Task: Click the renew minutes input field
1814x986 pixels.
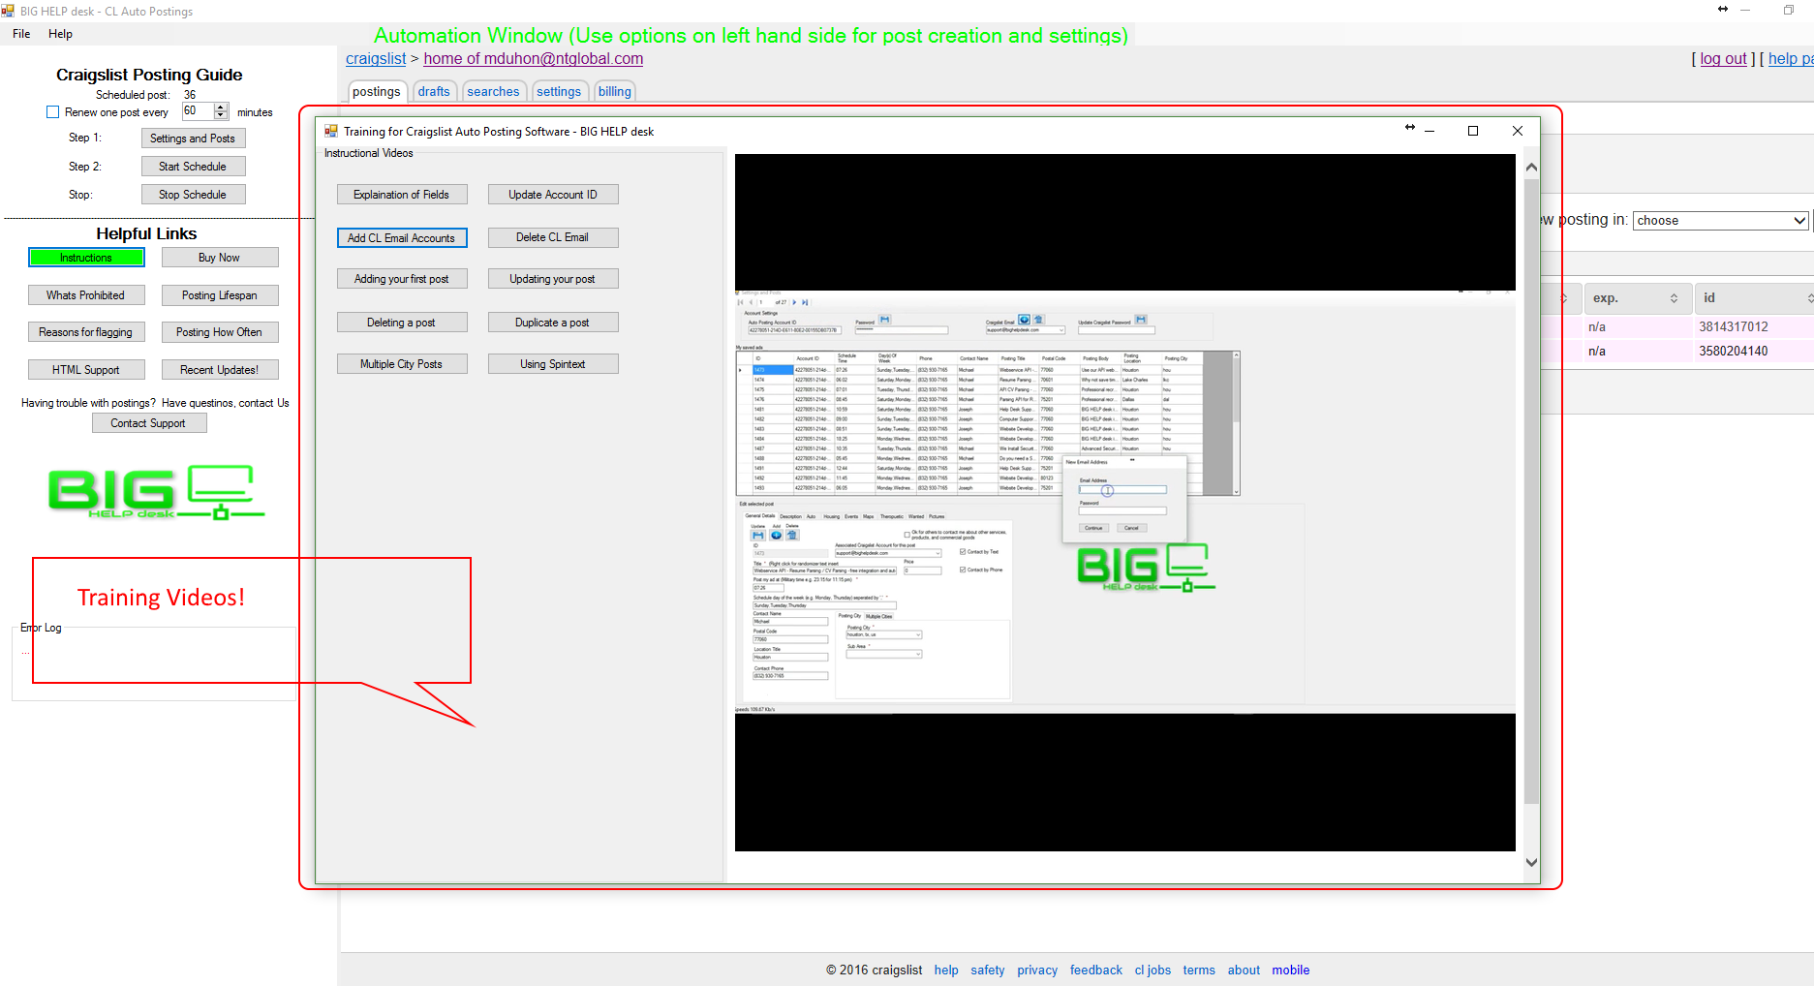Action: click(197, 111)
